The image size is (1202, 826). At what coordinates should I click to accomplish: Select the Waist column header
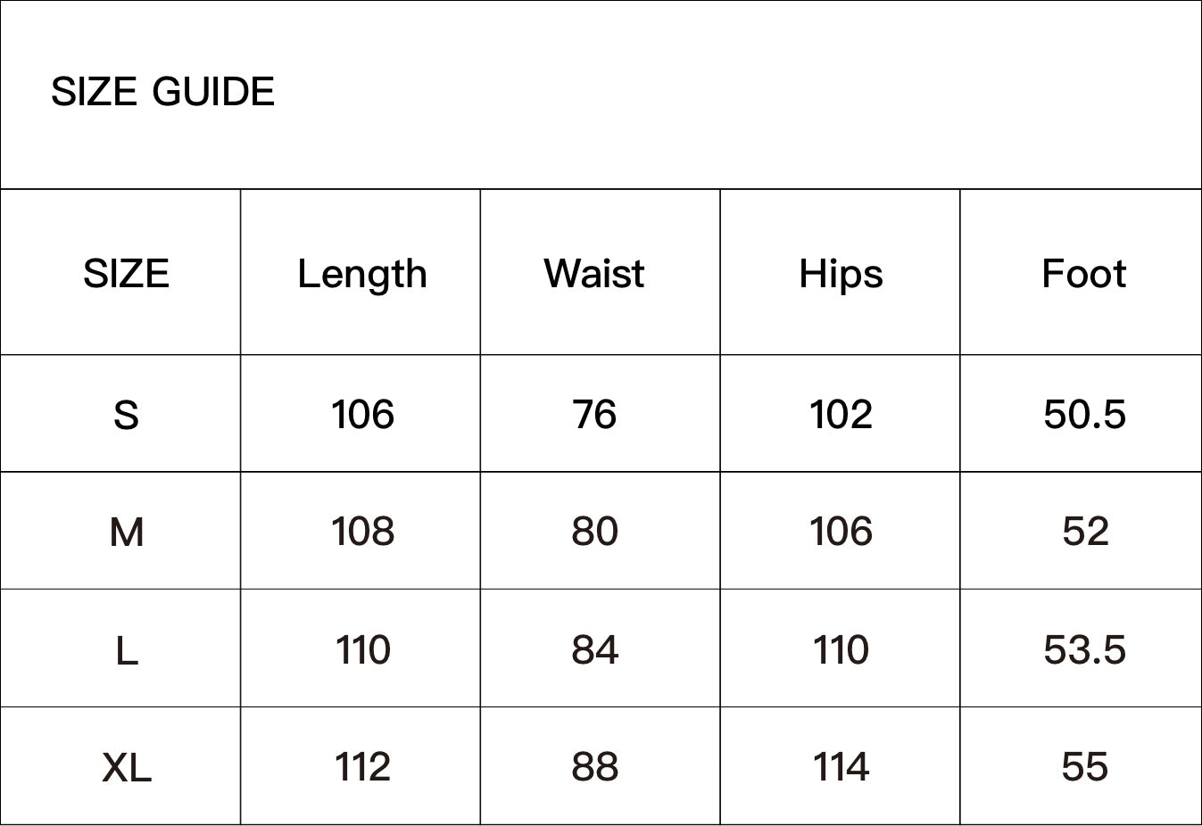[x=593, y=273]
